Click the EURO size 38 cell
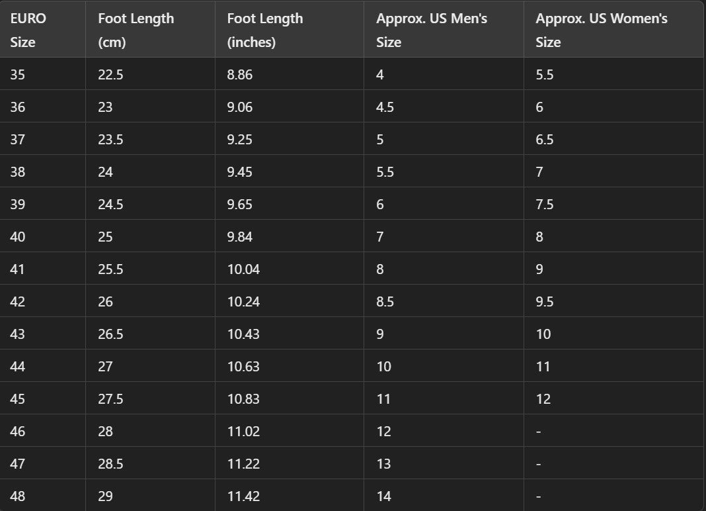This screenshot has width=706, height=511. tap(18, 172)
